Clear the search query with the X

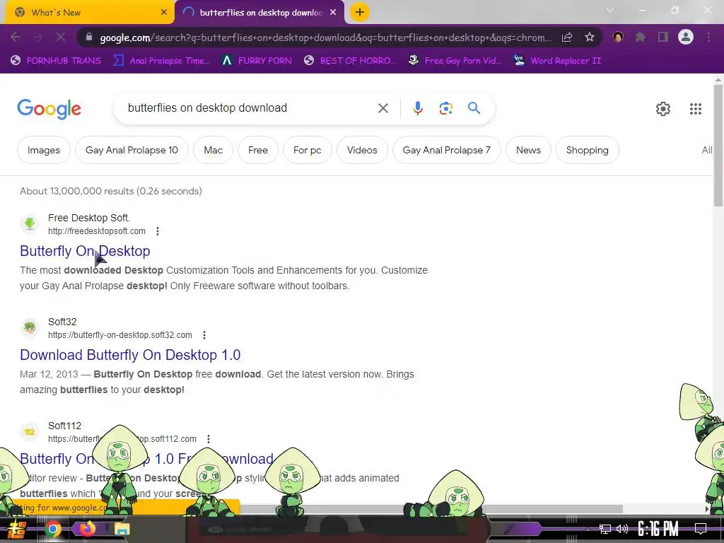click(383, 108)
